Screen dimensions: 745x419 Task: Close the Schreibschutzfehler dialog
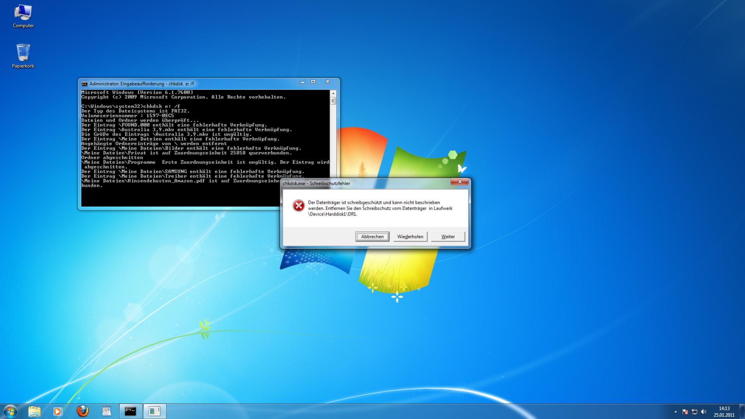(x=460, y=182)
